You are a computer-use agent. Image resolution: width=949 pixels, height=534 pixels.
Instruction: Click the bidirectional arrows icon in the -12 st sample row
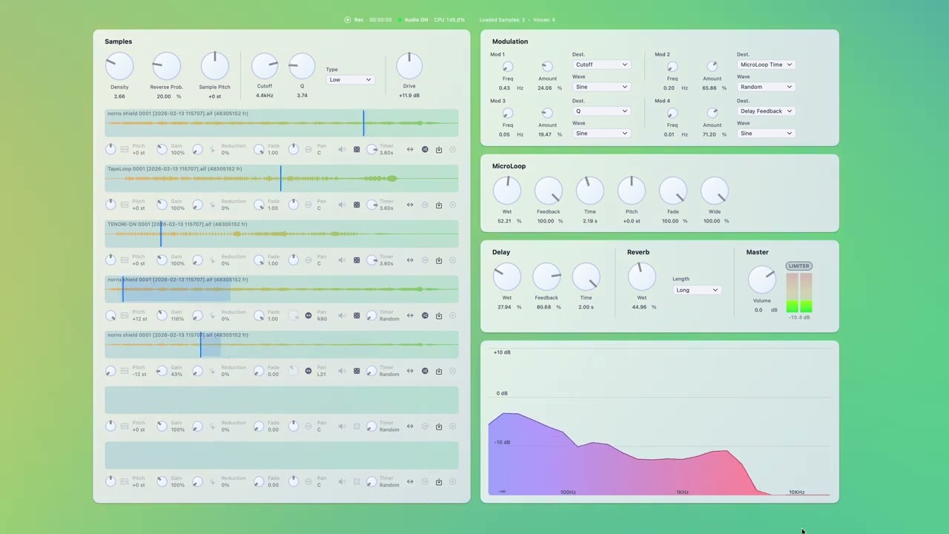point(410,371)
